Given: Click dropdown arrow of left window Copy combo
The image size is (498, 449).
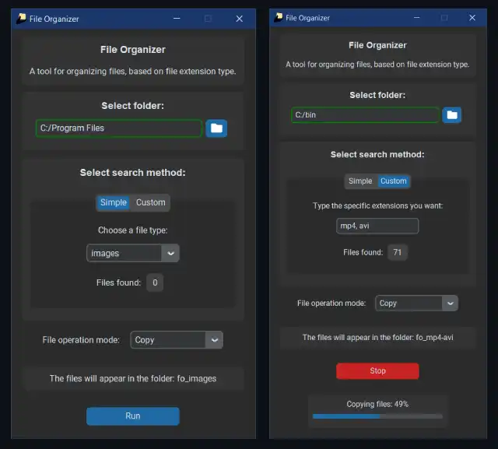Looking at the screenshot, I should point(215,340).
